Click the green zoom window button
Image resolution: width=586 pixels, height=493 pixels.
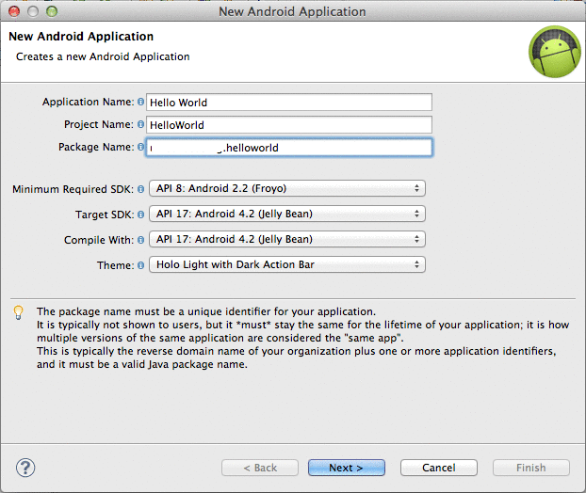tap(52, 11)
